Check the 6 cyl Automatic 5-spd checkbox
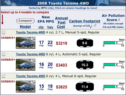 (x=4, y=54)
